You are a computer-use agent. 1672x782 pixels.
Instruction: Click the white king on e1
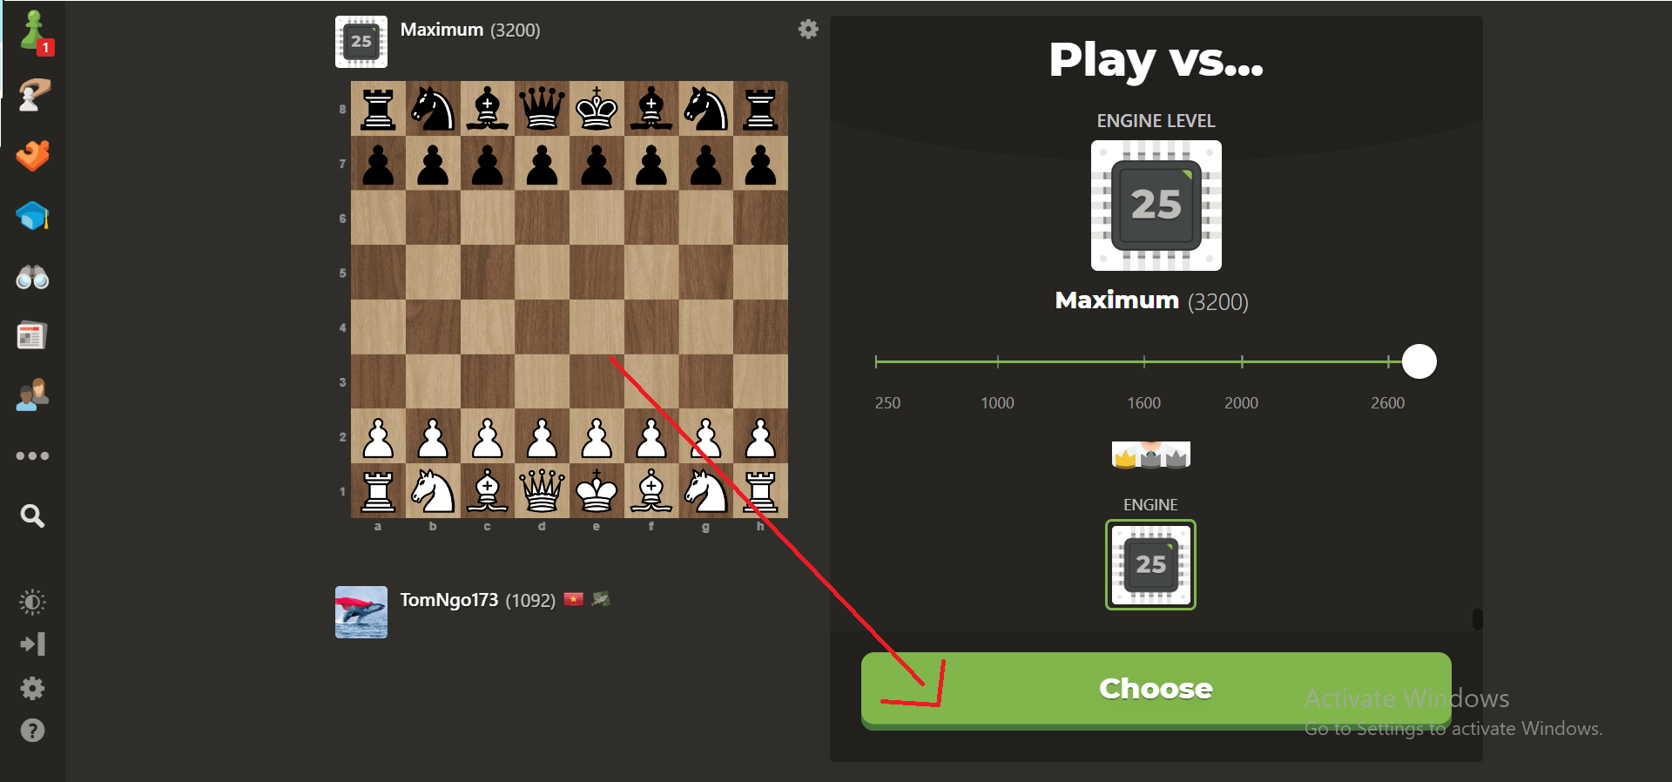coord(597,491)
